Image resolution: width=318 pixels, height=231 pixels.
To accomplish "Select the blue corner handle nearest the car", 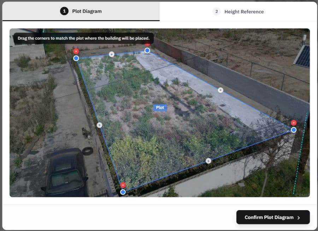I will [x=123, y=192].
